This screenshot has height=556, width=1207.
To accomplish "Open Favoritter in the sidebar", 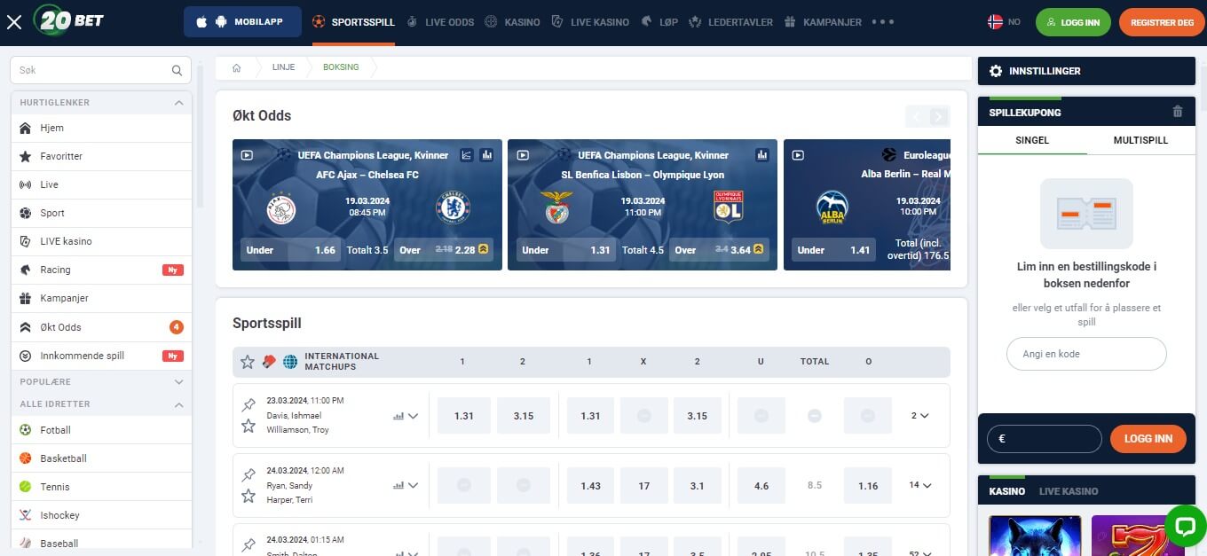I will pos(101,156).
